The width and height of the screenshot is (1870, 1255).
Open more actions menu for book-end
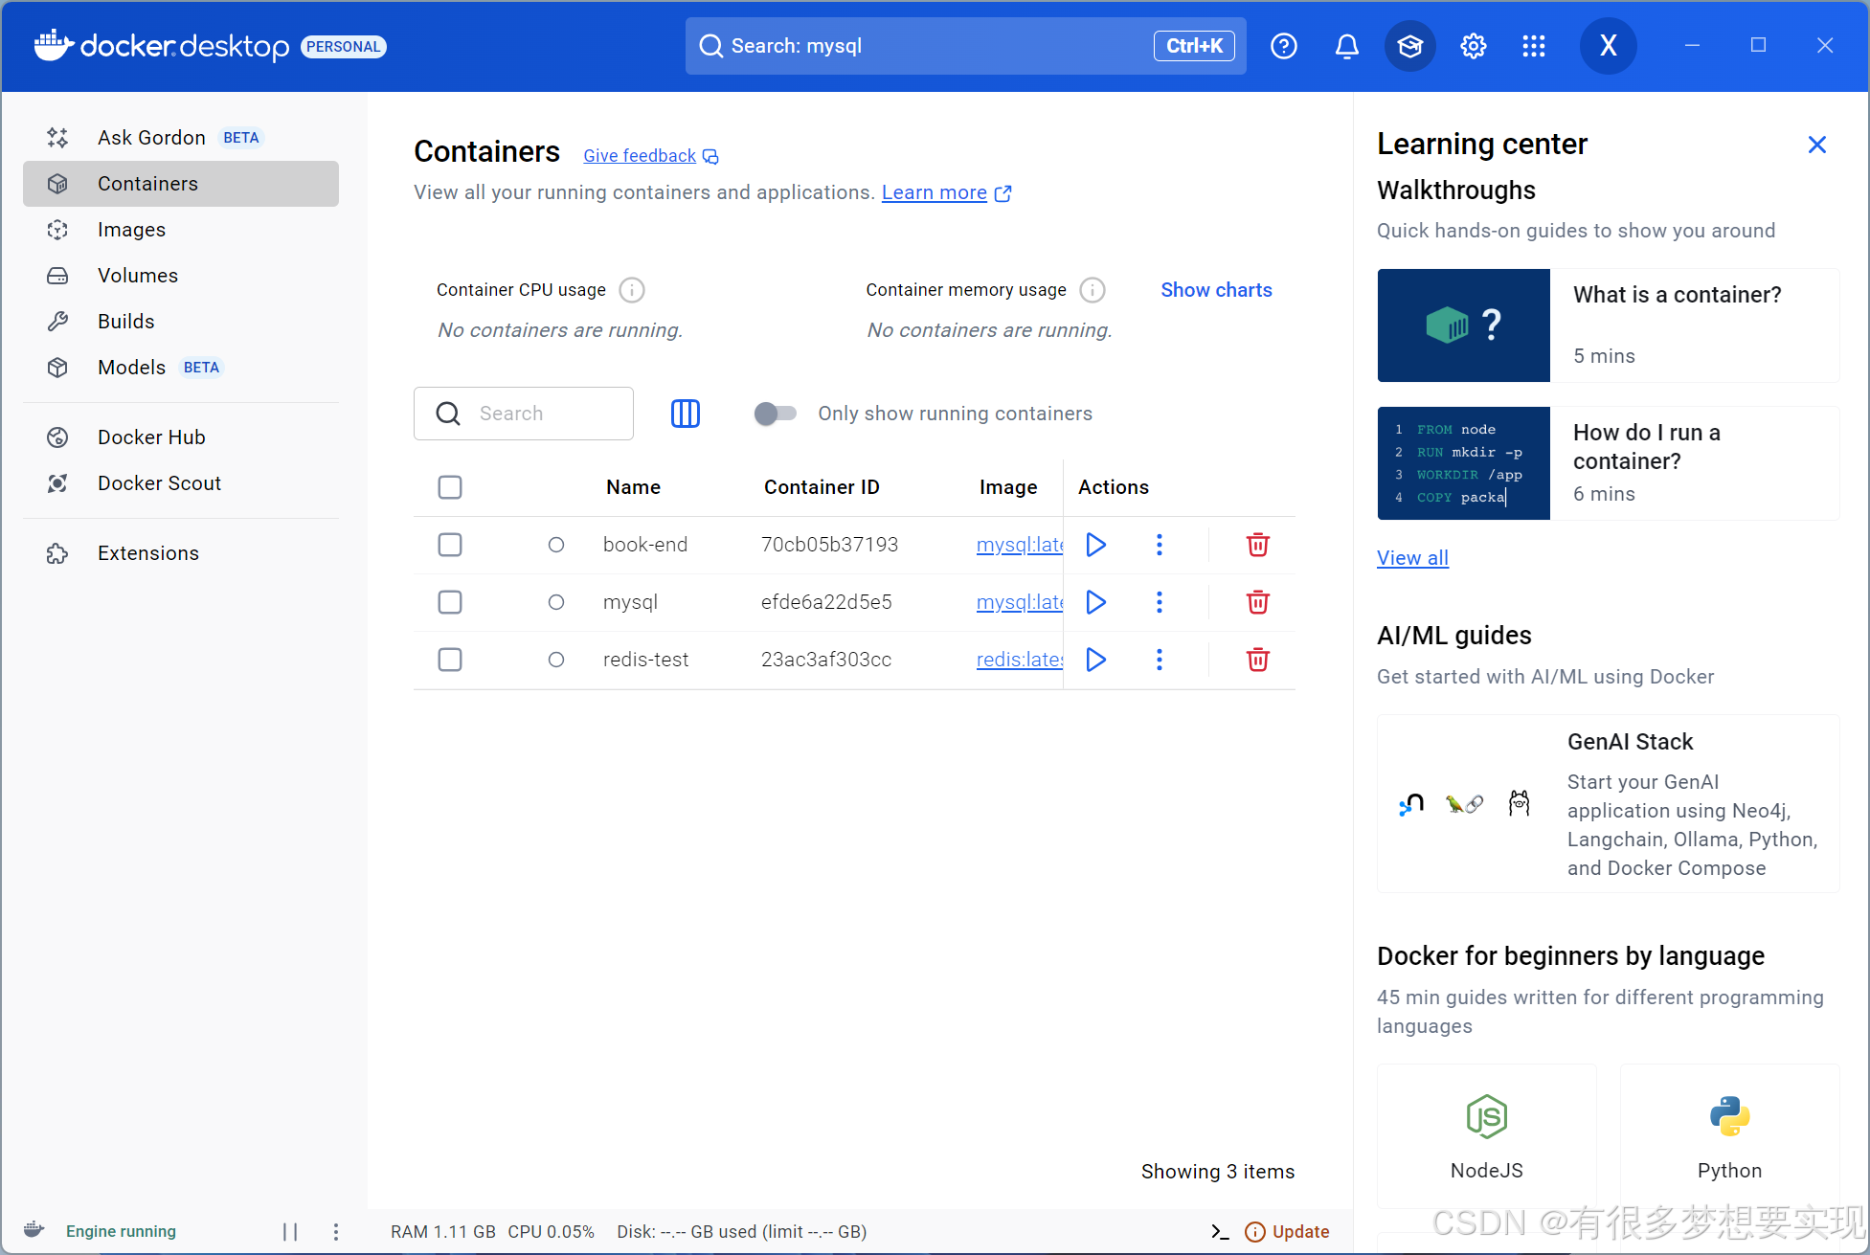tap(1159, 545)
